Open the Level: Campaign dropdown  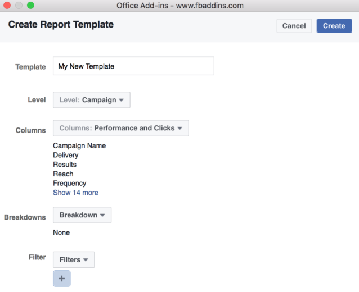tap(92, 100)
